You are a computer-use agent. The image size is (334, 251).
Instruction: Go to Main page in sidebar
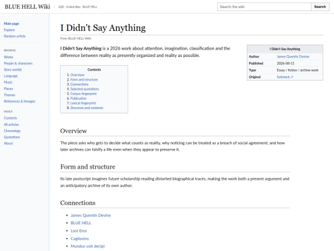click(x=12, y=24)
